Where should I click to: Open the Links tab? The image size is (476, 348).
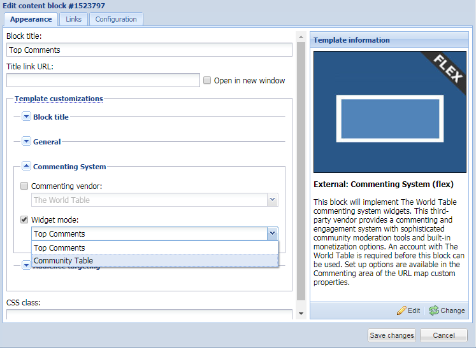(73, 19)
